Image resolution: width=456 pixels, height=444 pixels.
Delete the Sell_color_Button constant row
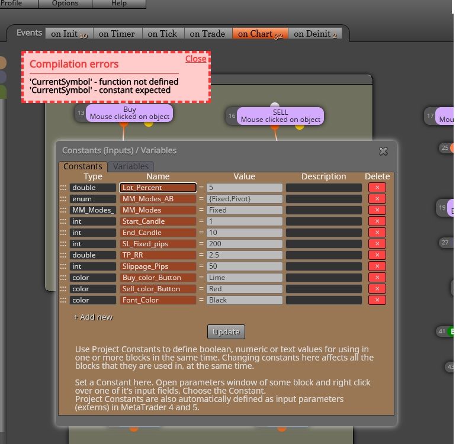pos(377,289)
